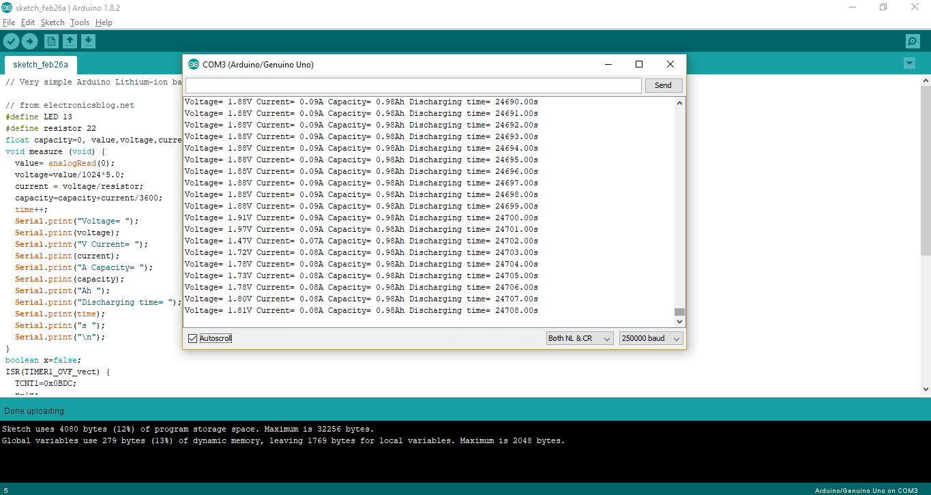The image size is (931, 495).
Task: Click the Upload arrow icon
Action: tap(29, 42)
